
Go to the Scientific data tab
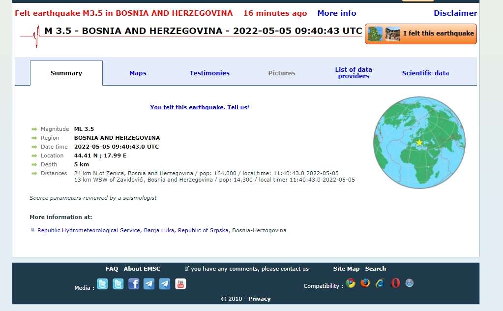pos(425,73)
